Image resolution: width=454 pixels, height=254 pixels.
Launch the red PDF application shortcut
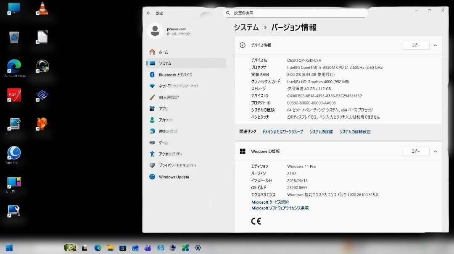point(14,95)
